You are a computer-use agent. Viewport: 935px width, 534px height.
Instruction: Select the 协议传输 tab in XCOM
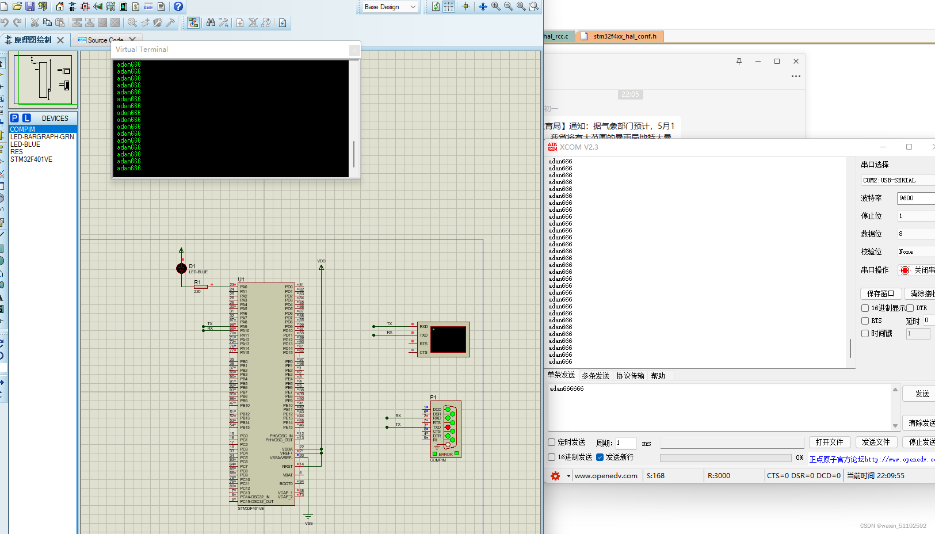(630, 376)
